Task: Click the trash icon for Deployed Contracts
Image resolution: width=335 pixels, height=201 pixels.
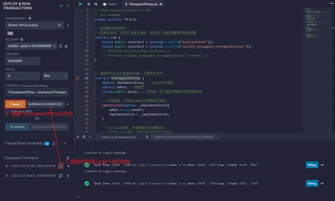Action: [68, 158]
